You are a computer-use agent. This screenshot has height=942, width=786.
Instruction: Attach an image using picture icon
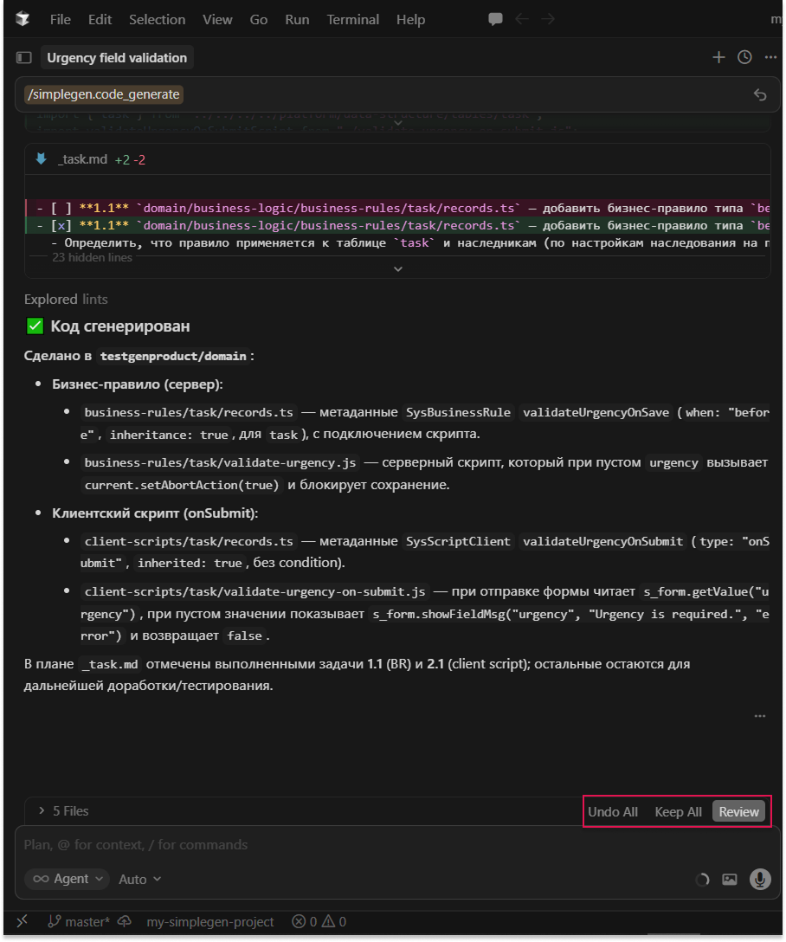point(730,879)
